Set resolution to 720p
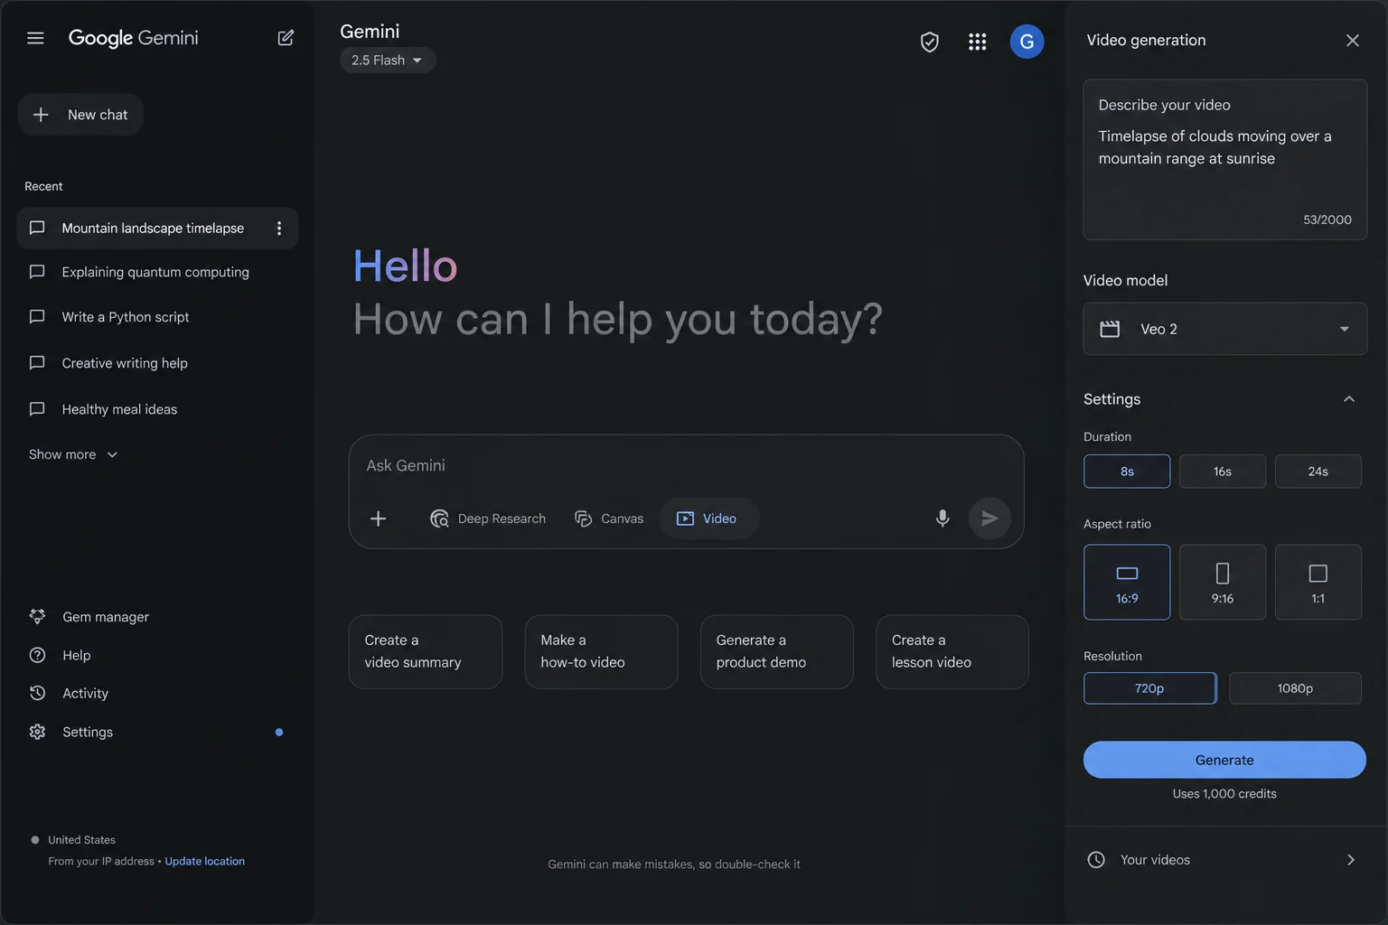 tap(1150, 688)
